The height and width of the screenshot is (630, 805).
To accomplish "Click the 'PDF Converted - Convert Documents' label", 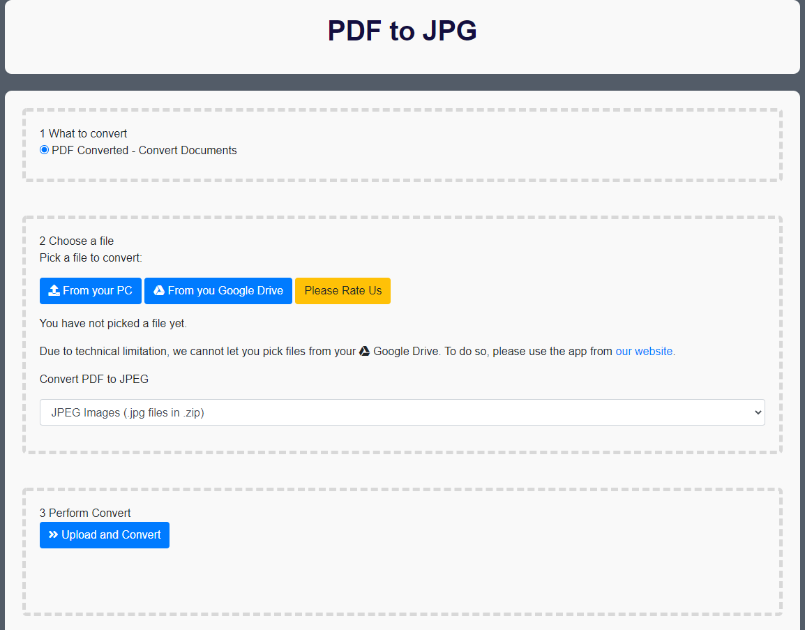I will [144, 151].
